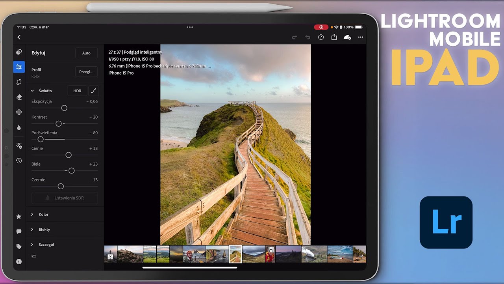Click the Cienie slider handle
Viewport: 504px width, 284px height.
[69, 155]
